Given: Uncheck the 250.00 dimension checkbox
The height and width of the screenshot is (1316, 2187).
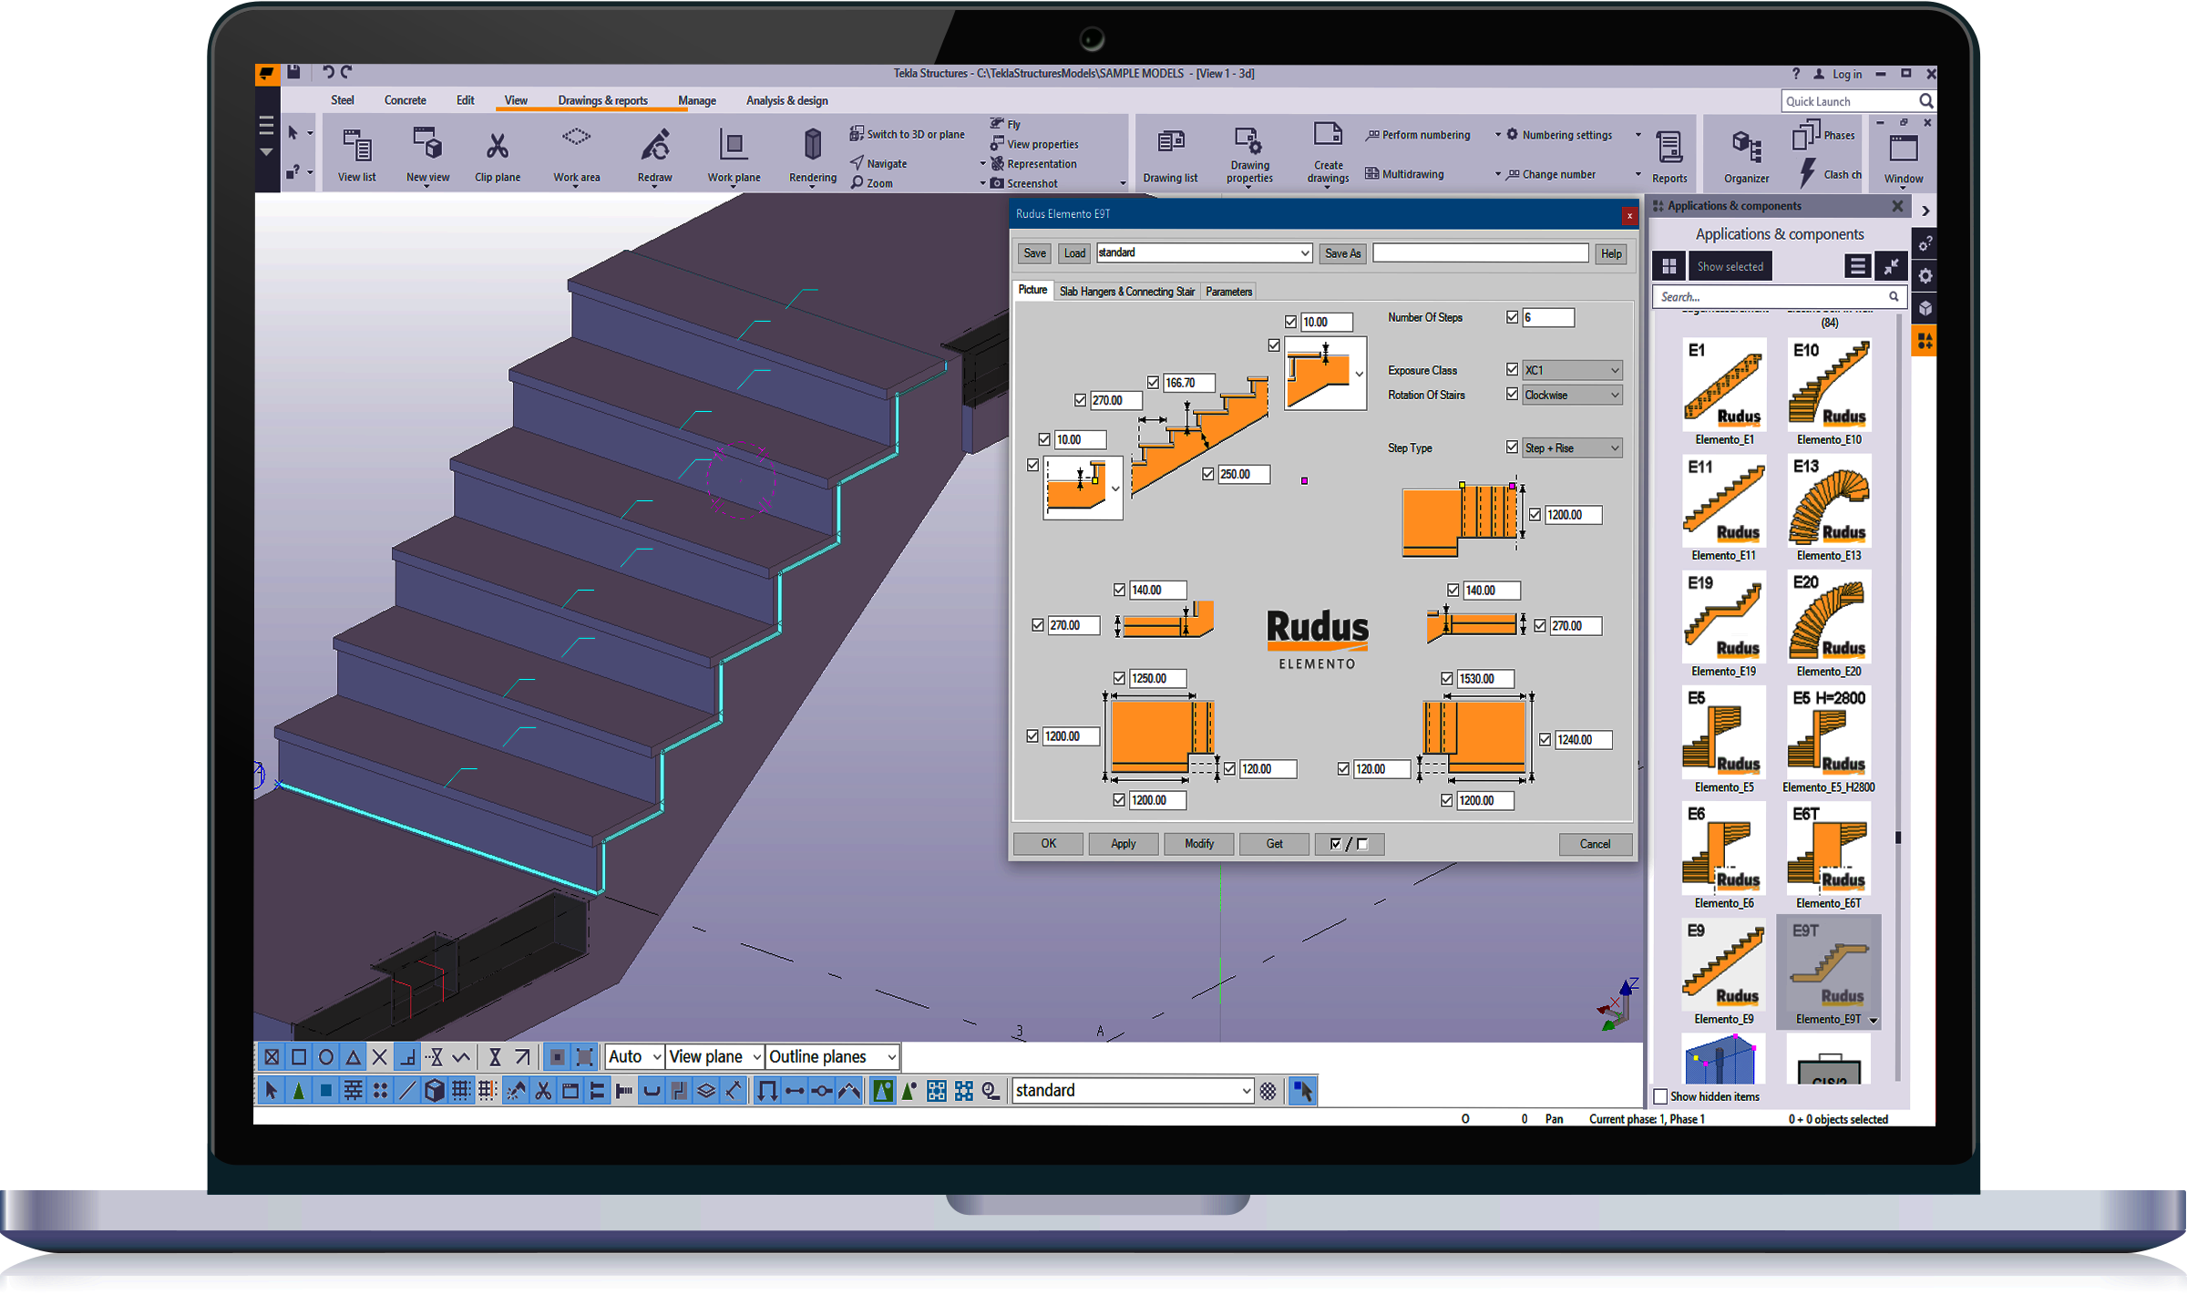Looking at the screenshot, I should pyautogui.click(x=1207, y=474).
